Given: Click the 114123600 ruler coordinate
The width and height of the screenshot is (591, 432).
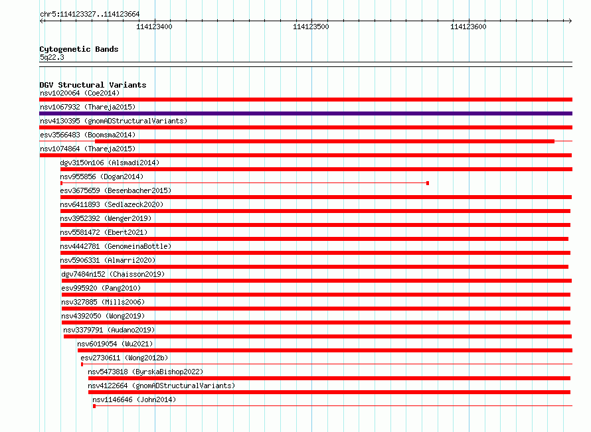Looking at the screenshot, I should [469, 27].
